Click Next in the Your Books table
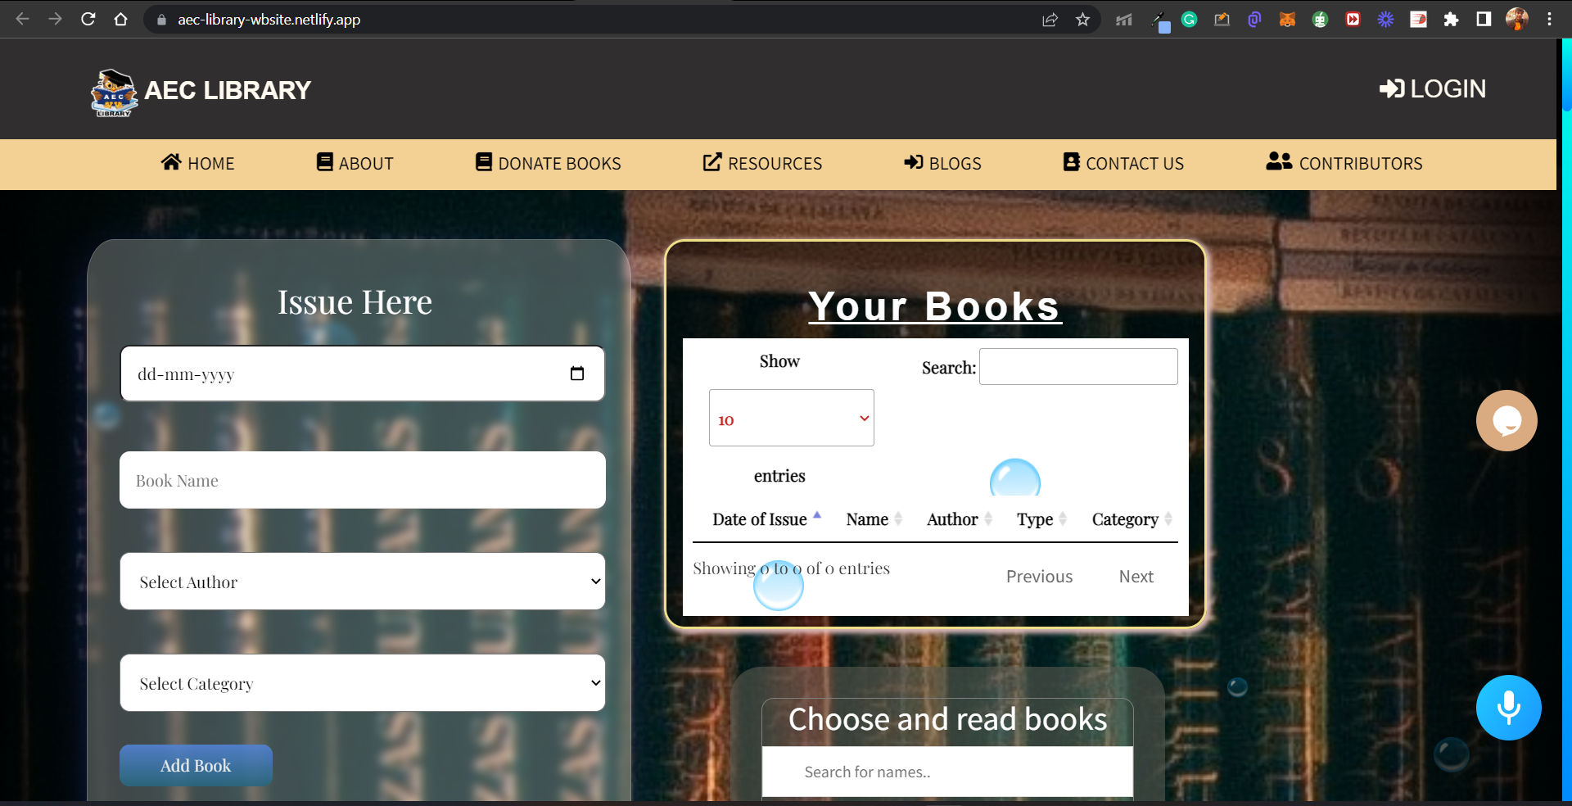Image resolution: width=1572 pixels, height=806 pixels. (1136, 576)
